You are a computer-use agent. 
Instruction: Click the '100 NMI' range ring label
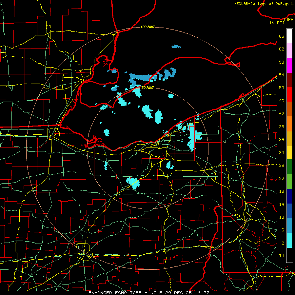pos(147,27)
